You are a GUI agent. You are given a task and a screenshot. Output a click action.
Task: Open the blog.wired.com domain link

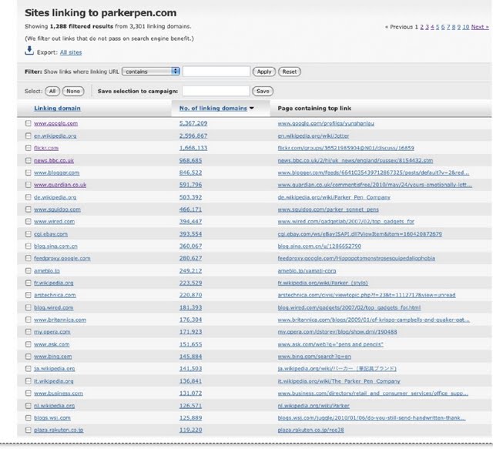click(54, 307)
